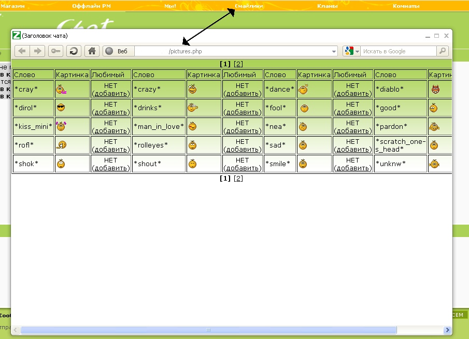Open the Google search engine selector
The width and height of the screenshot is (469, 339).
[x=351, y=51]
